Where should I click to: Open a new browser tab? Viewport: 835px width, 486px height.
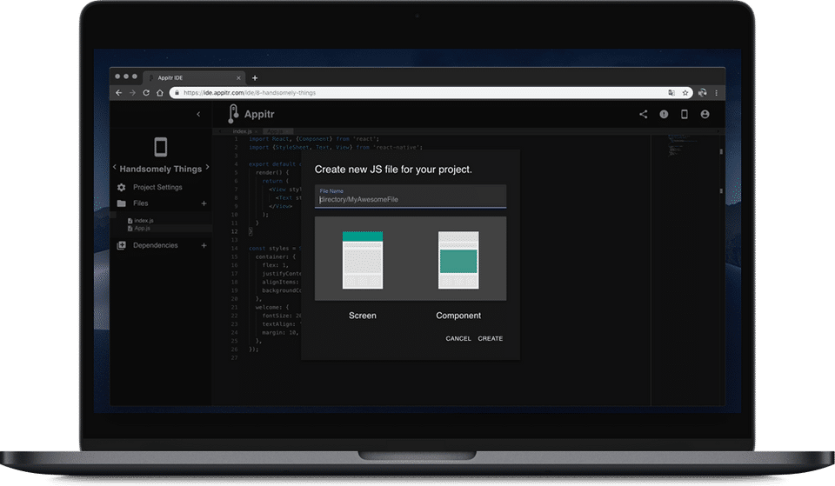(255, 77)
